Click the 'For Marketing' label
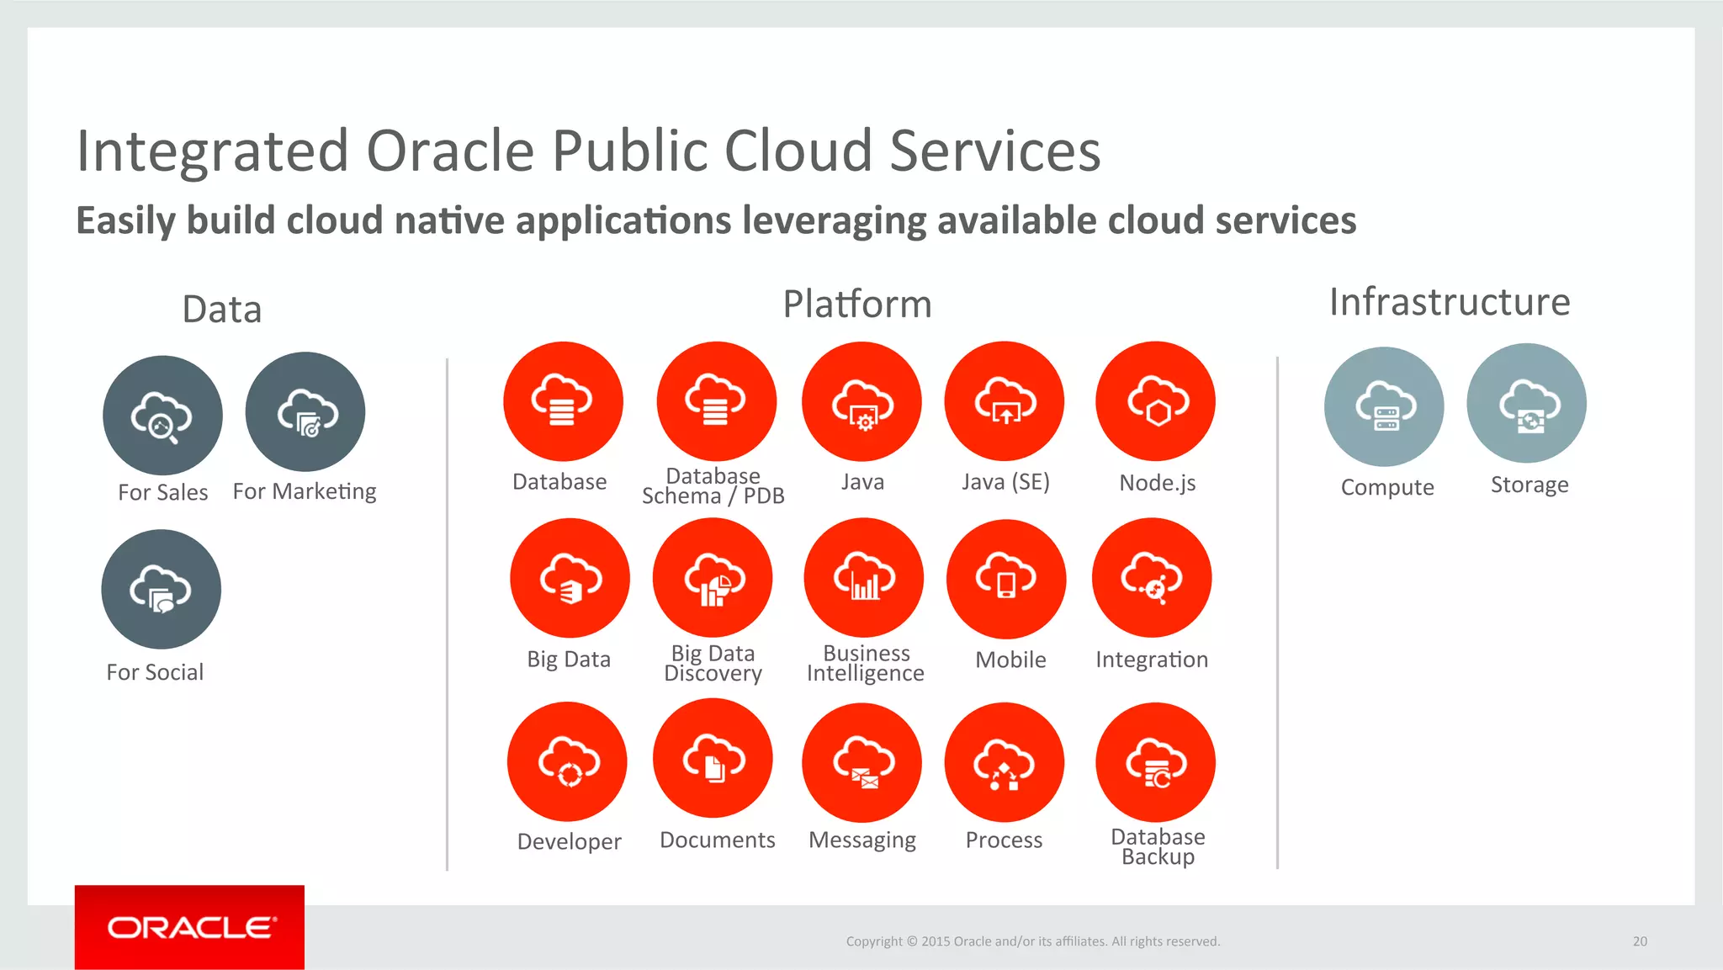Viewport: 1723px width, 970px height. click(x=305, y=491)
